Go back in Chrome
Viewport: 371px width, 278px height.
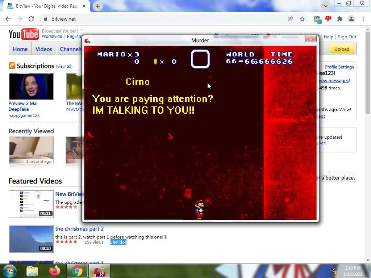point(8,19)
